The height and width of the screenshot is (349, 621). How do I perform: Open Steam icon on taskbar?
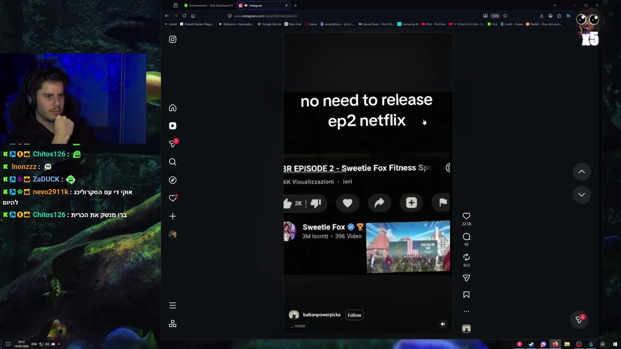[531, 344]
